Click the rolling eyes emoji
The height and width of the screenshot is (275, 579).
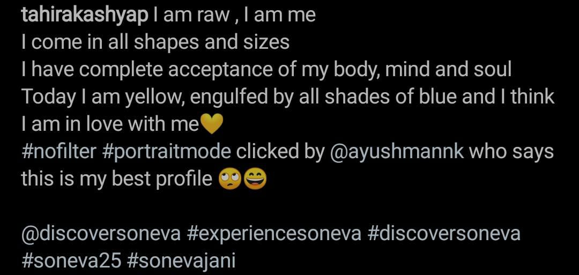tap(230, 180)
